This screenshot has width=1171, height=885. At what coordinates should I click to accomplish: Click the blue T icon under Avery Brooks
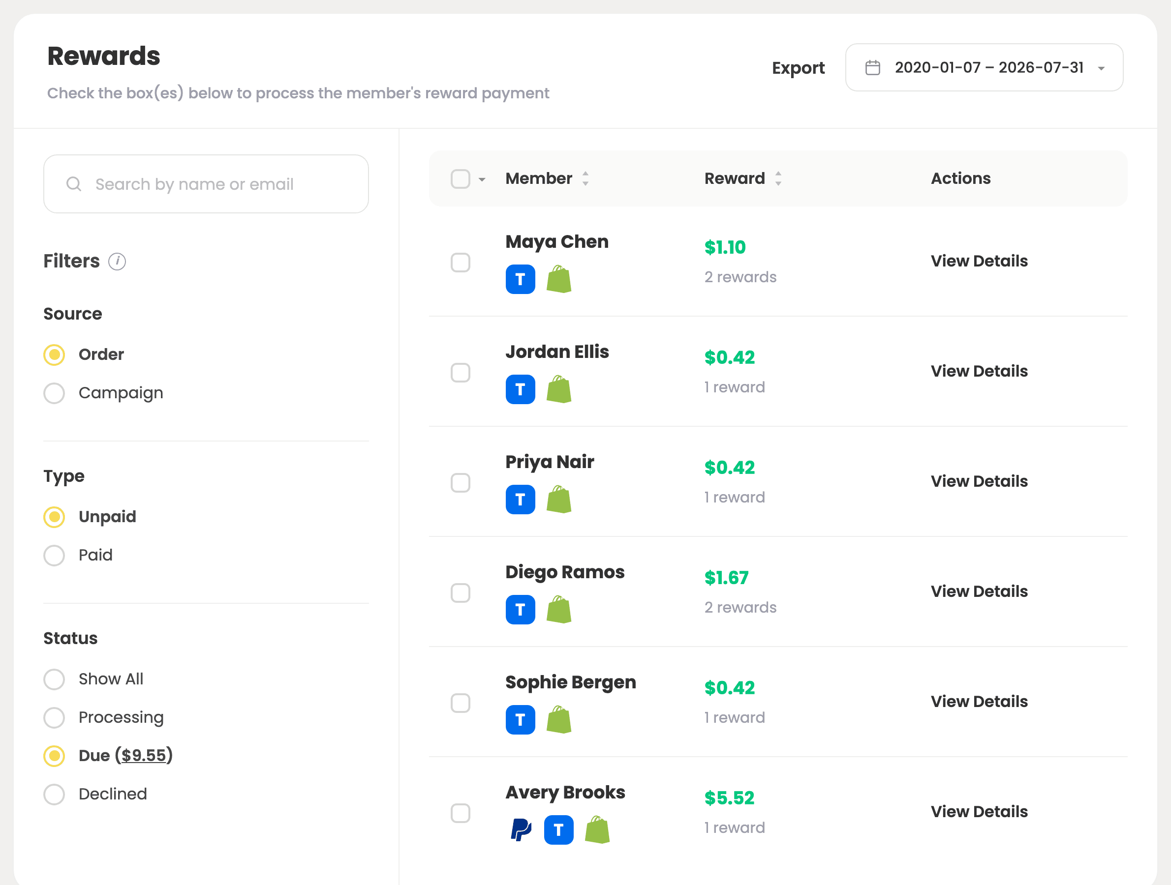(x=558, y=829)
